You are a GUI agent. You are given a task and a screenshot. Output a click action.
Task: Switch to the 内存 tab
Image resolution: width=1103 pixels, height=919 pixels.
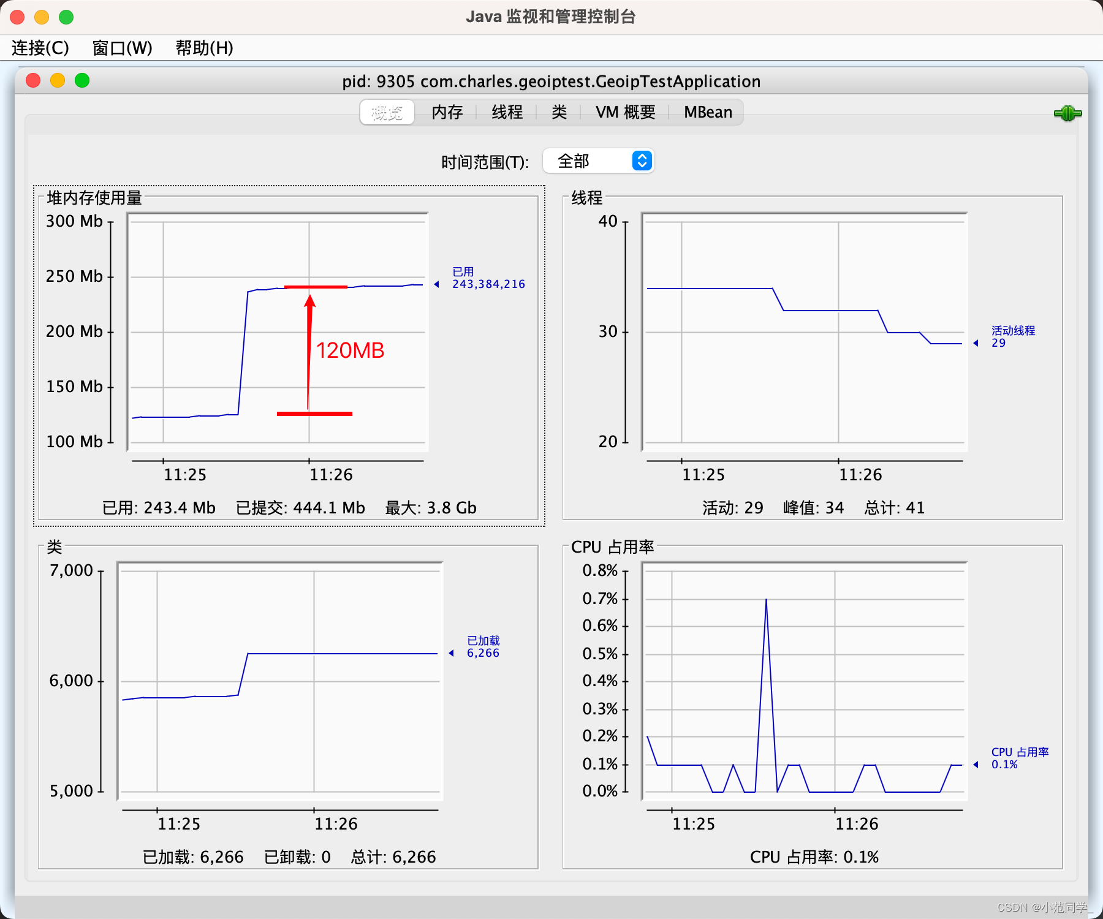click(x=447, y=112)
